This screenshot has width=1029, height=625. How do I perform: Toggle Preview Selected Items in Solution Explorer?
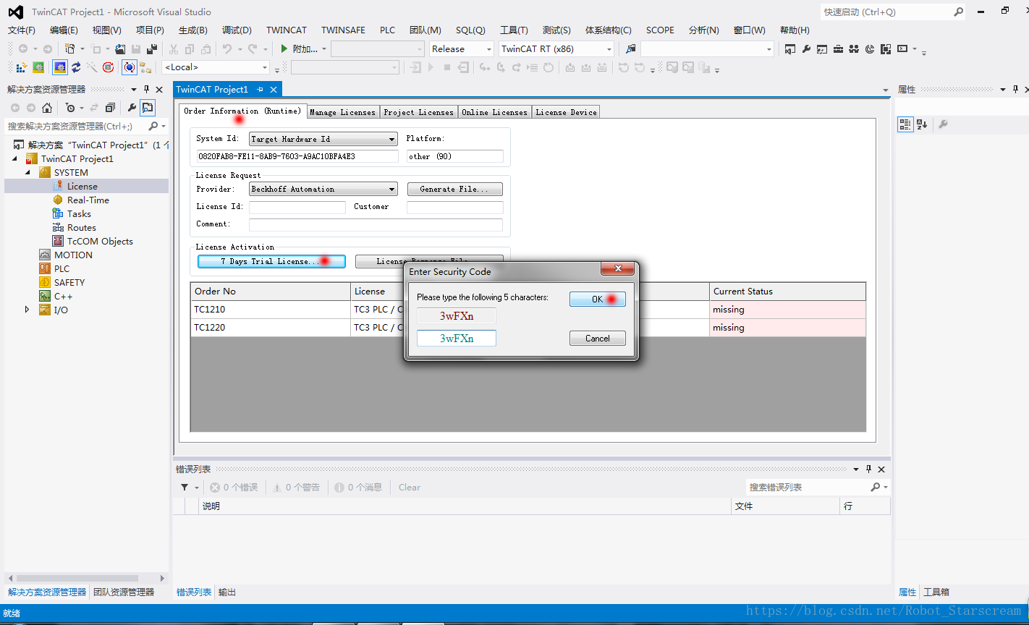click(x=148, y=108)
